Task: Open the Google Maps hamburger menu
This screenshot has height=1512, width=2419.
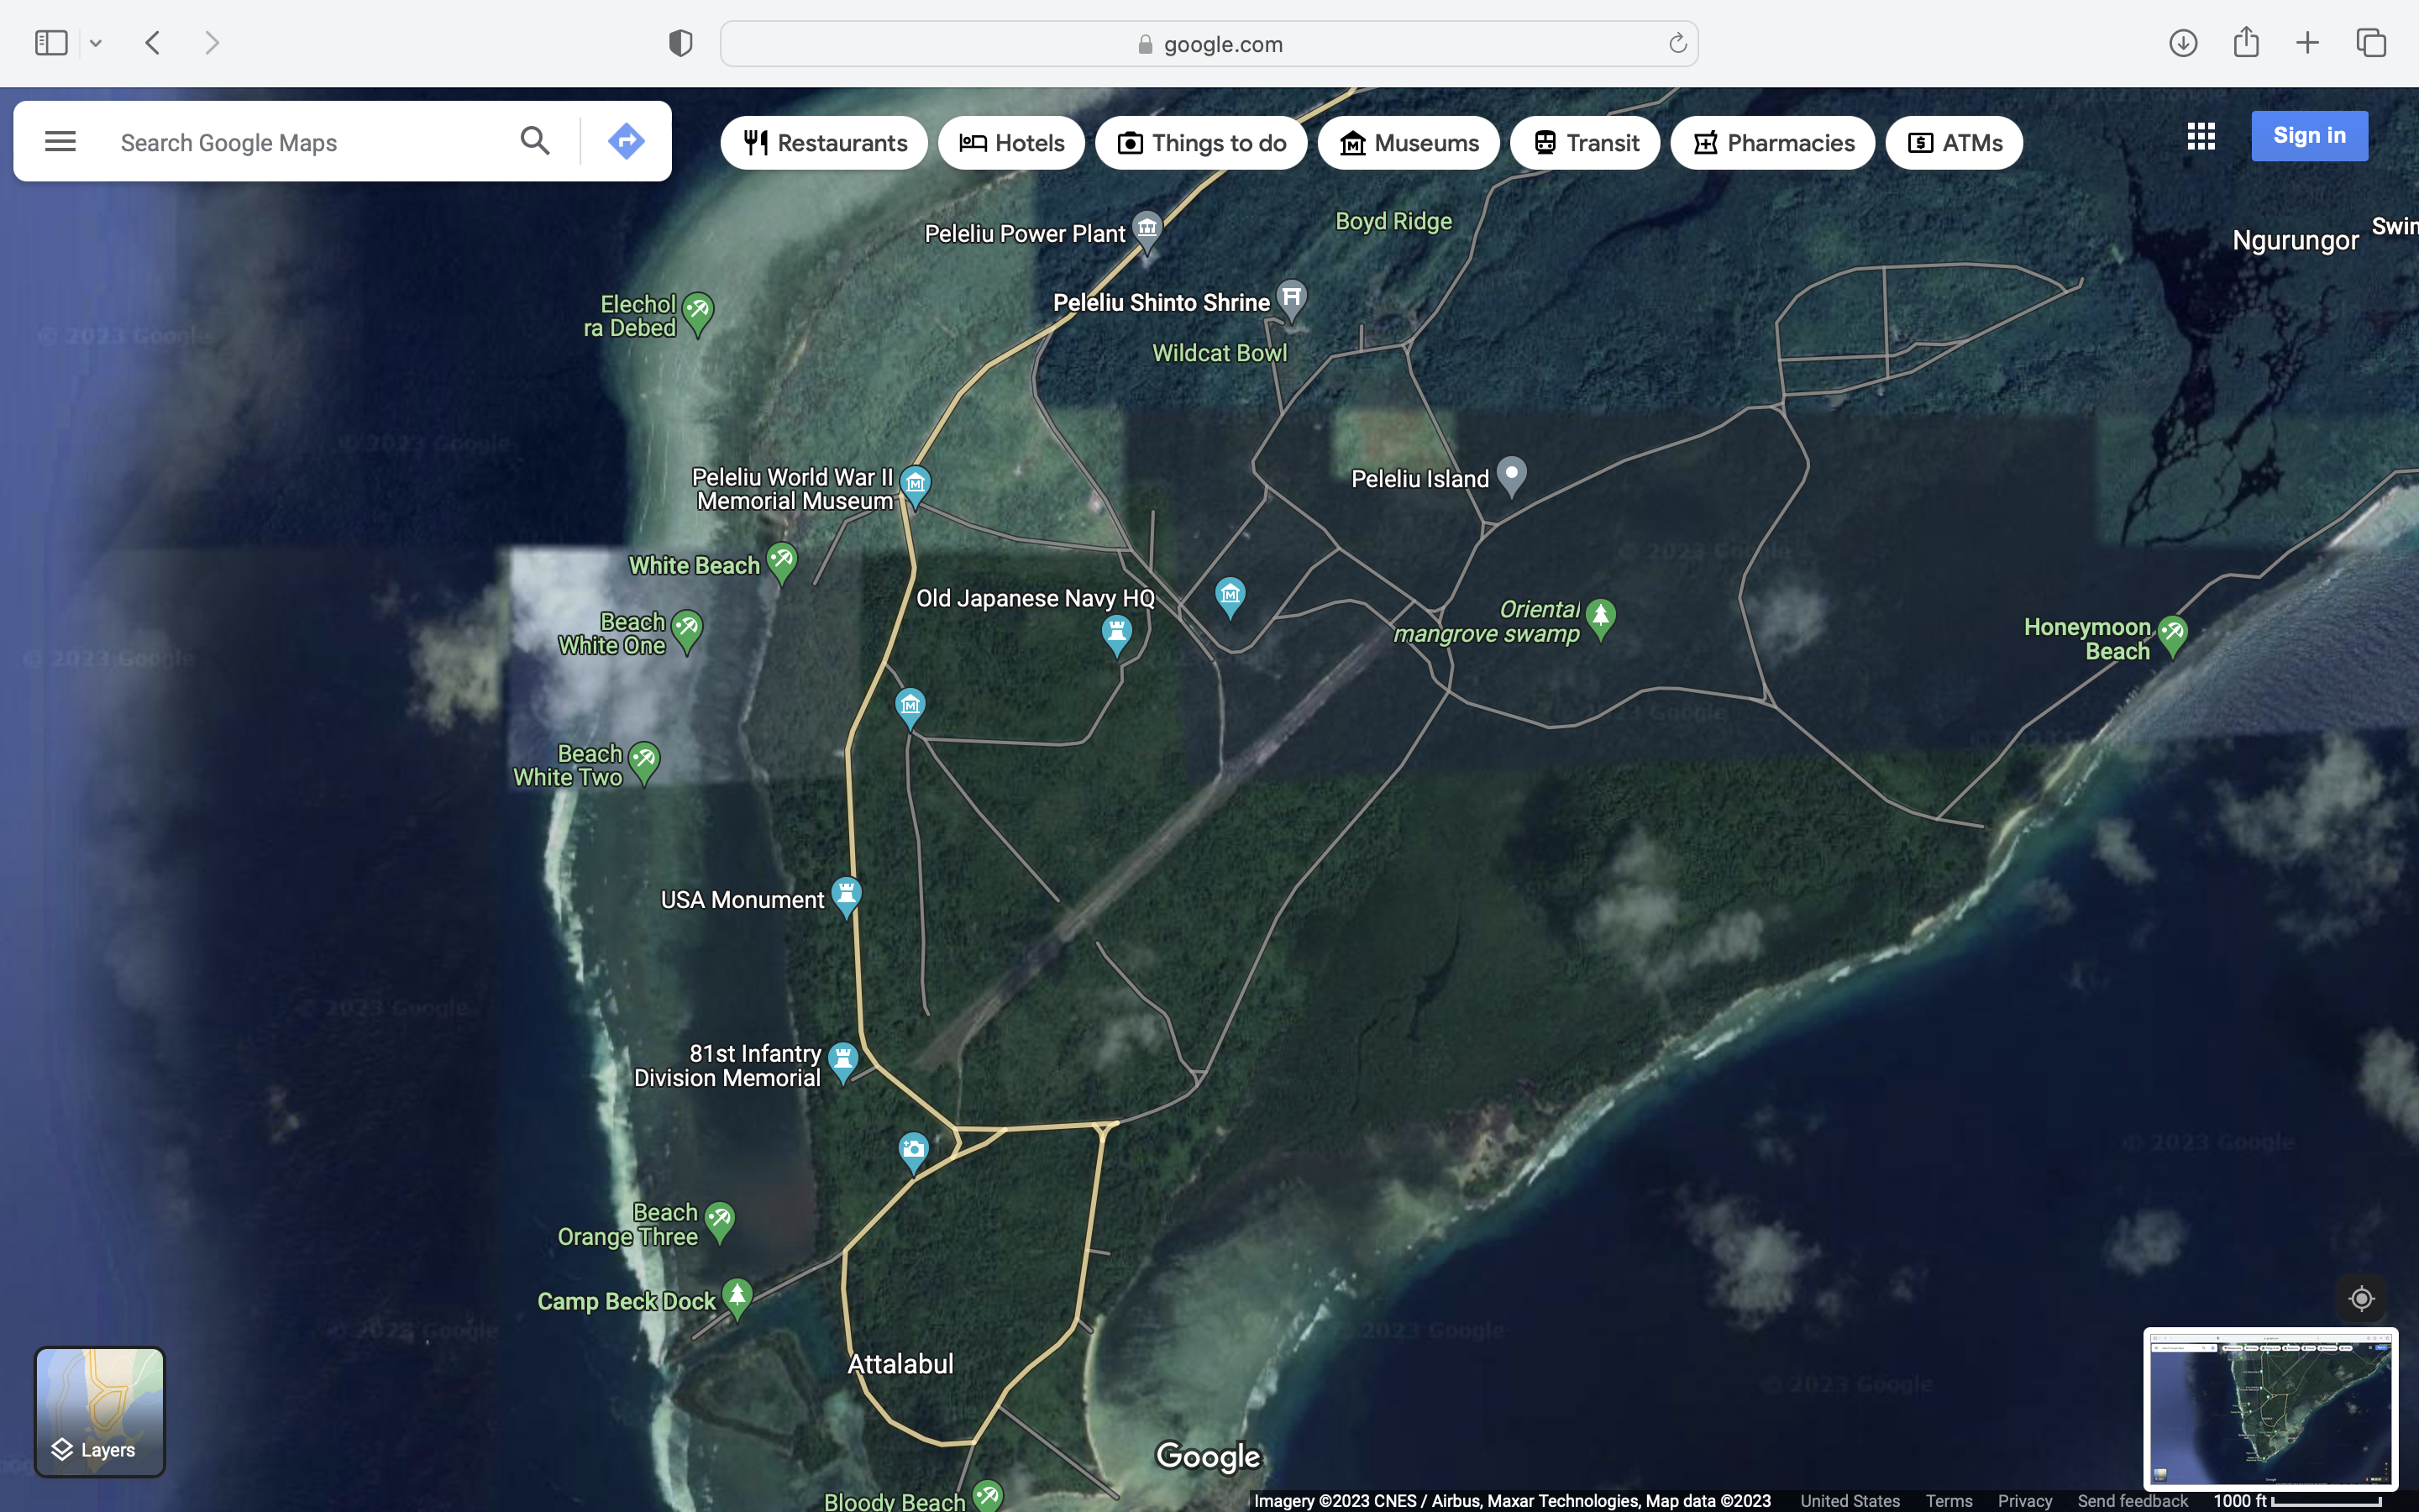Action: click(x=60, y=141)
